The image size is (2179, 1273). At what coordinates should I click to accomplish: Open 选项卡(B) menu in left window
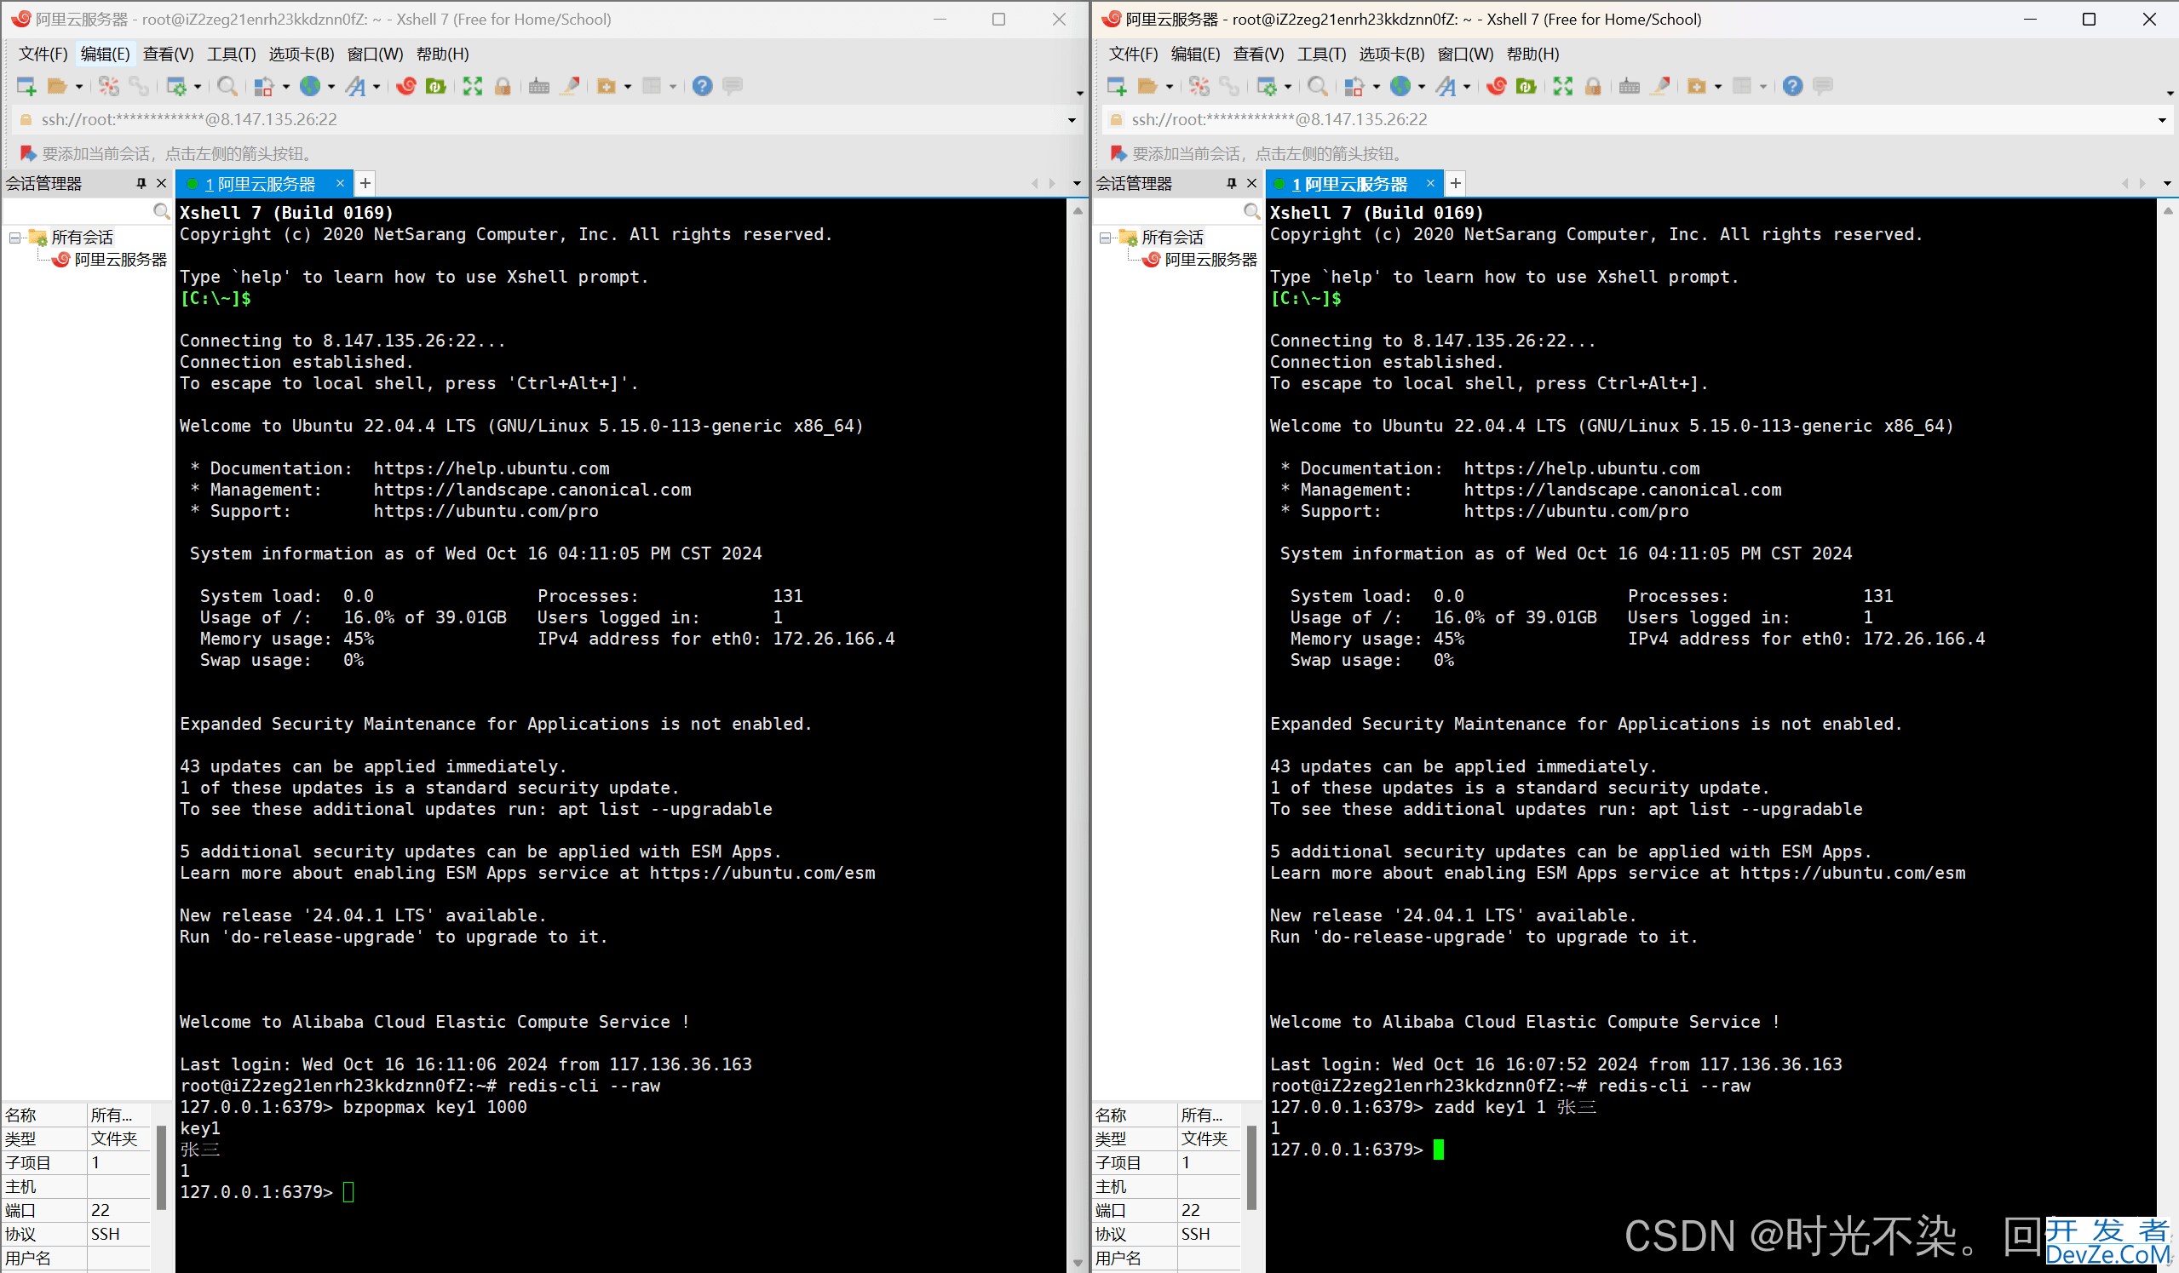click(x=301, y=54)
